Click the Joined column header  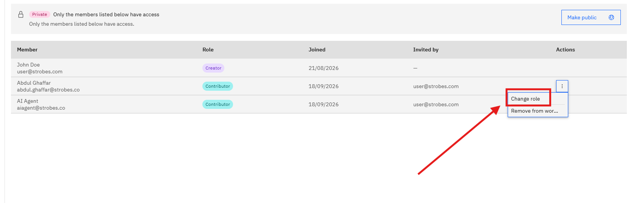pos(317,50)
